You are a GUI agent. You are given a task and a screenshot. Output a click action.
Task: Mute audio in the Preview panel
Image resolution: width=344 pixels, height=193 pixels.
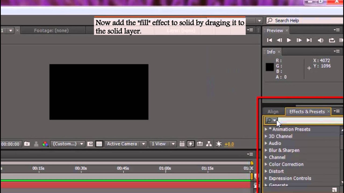(x=320, y=40)
